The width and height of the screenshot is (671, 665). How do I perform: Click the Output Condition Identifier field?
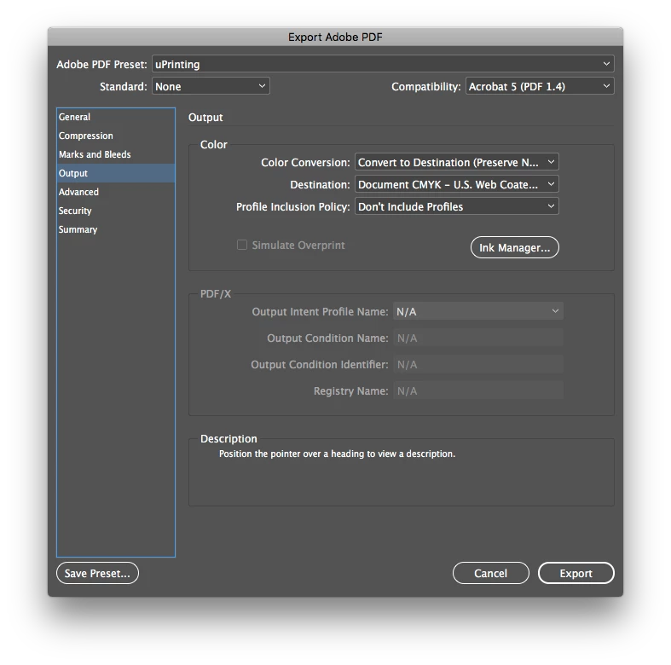[x=478, y=365]
